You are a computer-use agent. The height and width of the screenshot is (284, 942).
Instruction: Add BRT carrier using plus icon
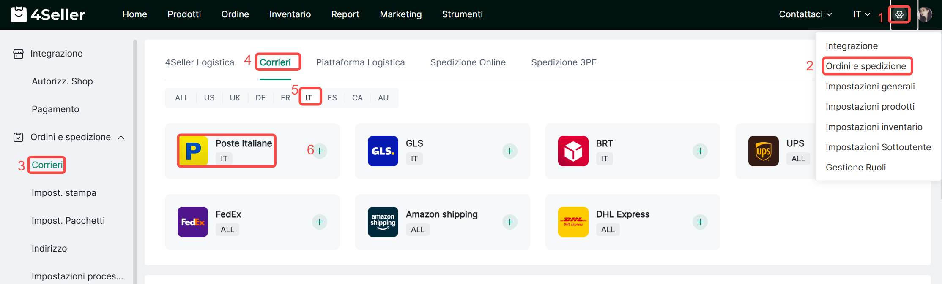[x=700, y=151]
